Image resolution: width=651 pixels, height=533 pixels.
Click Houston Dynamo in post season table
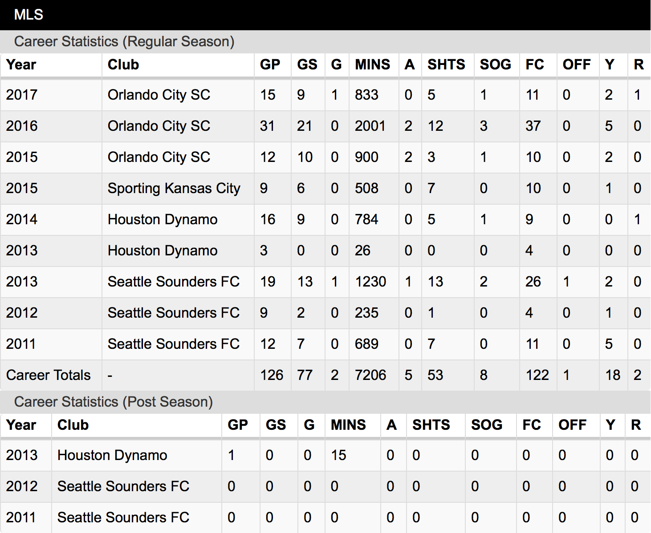pos(112,455)
